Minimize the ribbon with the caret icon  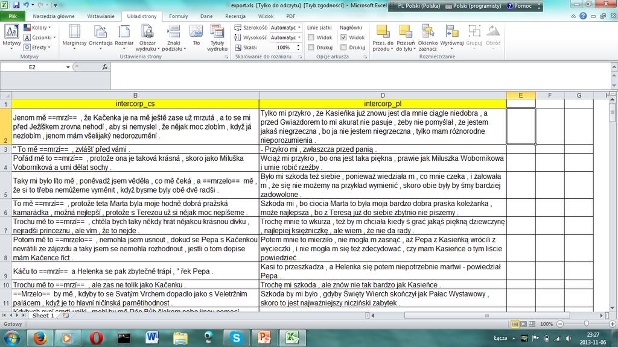click(573, 16)
